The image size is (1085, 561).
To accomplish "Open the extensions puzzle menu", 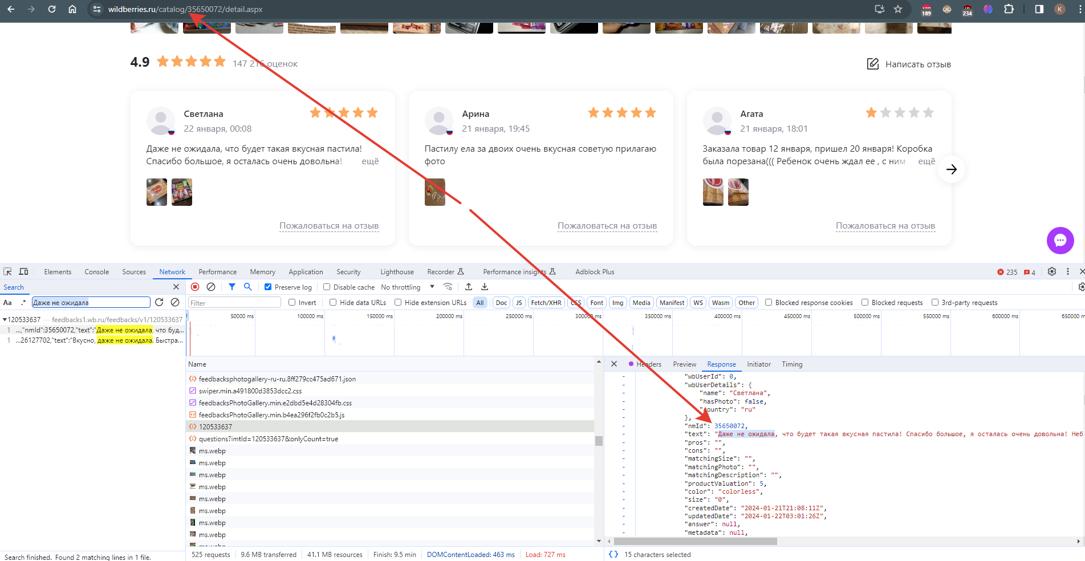I will [1009, 9].
